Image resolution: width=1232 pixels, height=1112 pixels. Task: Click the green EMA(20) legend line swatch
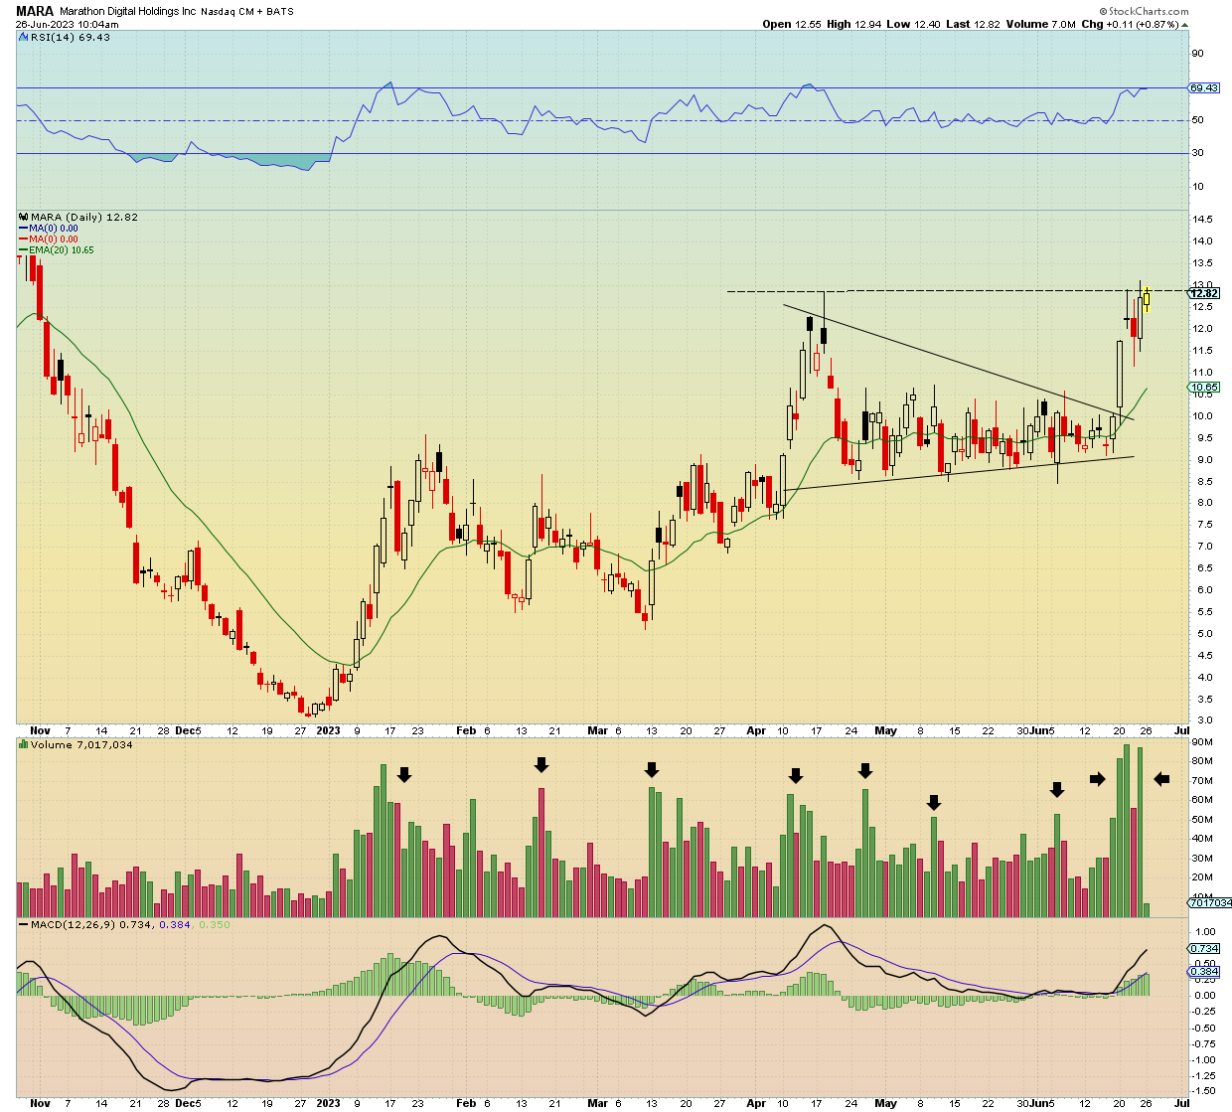[x=23, y=250]
